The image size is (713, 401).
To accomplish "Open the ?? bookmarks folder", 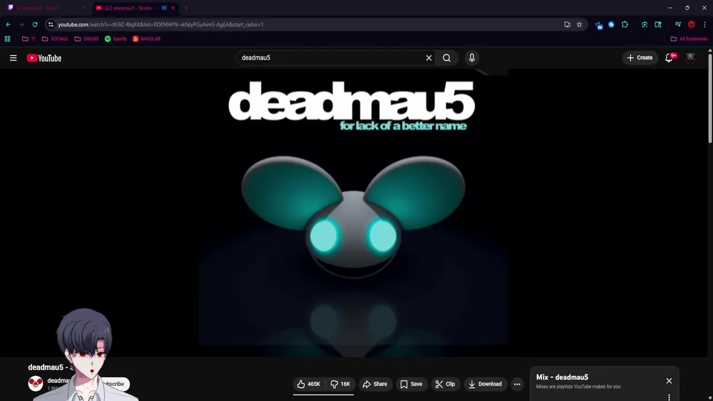I will (29, 39).
